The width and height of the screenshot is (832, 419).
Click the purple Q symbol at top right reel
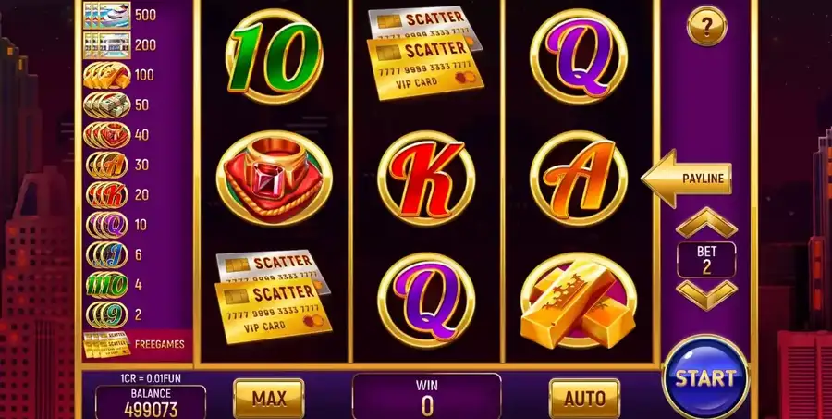(579, 56)
